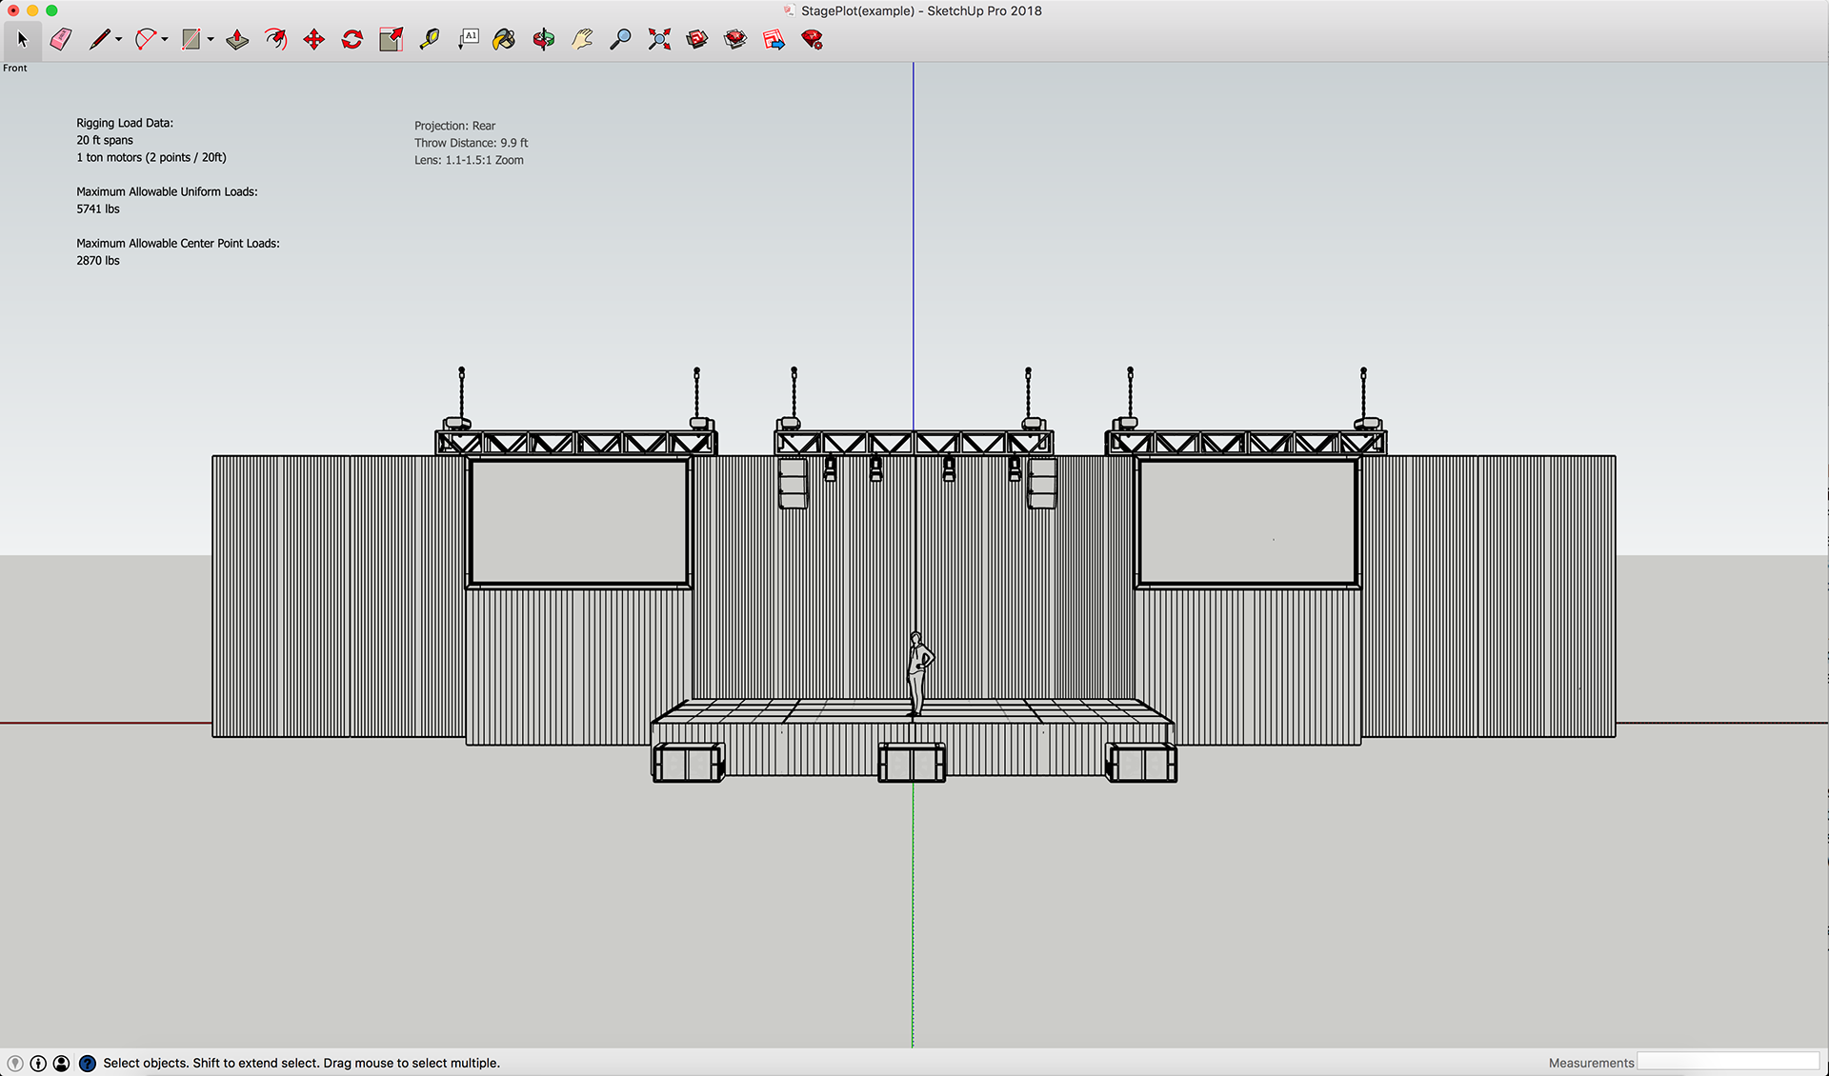The height and width of the screenshot is (1076, 1829).
Task: Select the Move tool
Action: point(313,39)
